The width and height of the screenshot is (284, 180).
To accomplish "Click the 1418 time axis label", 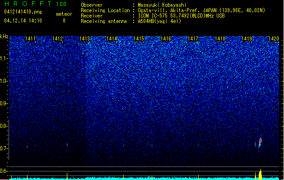I will (x=220, y=39).
